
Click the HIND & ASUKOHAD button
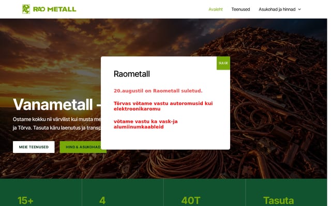(83, 147)
